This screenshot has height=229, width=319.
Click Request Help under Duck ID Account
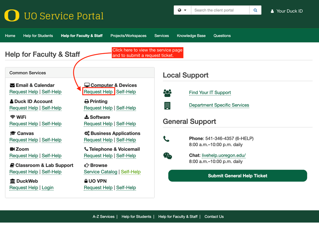[x=24, y=108]
